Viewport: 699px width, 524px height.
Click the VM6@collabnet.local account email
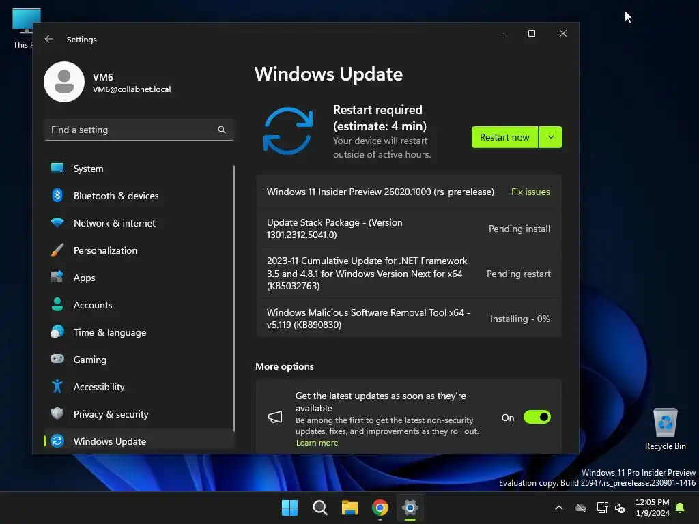pos(132,89)
